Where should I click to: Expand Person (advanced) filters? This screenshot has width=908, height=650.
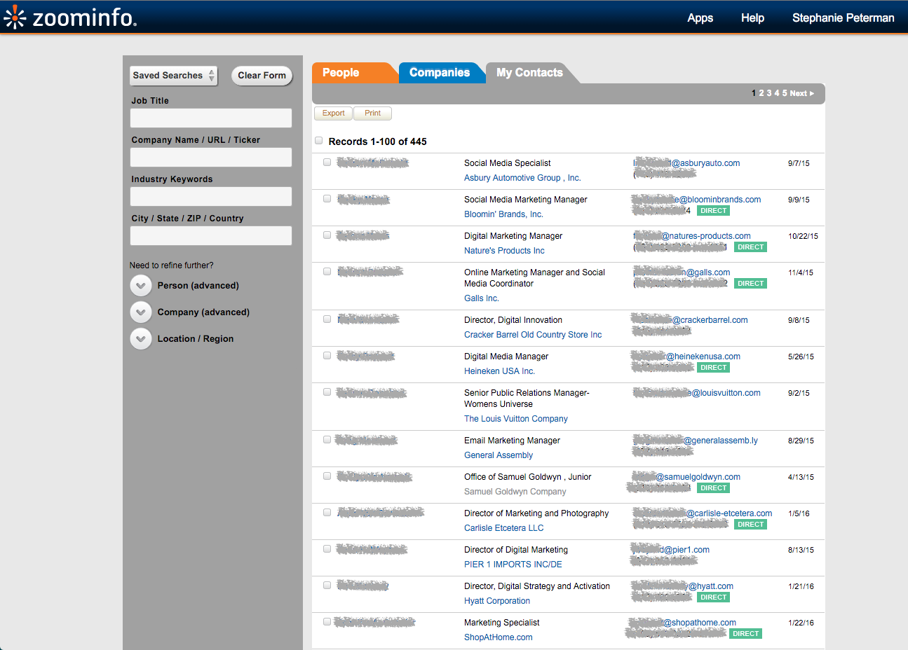(x=141, y=286)
